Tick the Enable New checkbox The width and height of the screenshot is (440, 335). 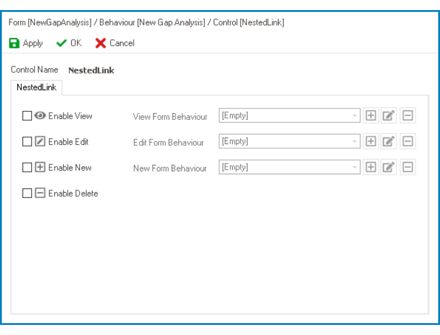(27, 167)
